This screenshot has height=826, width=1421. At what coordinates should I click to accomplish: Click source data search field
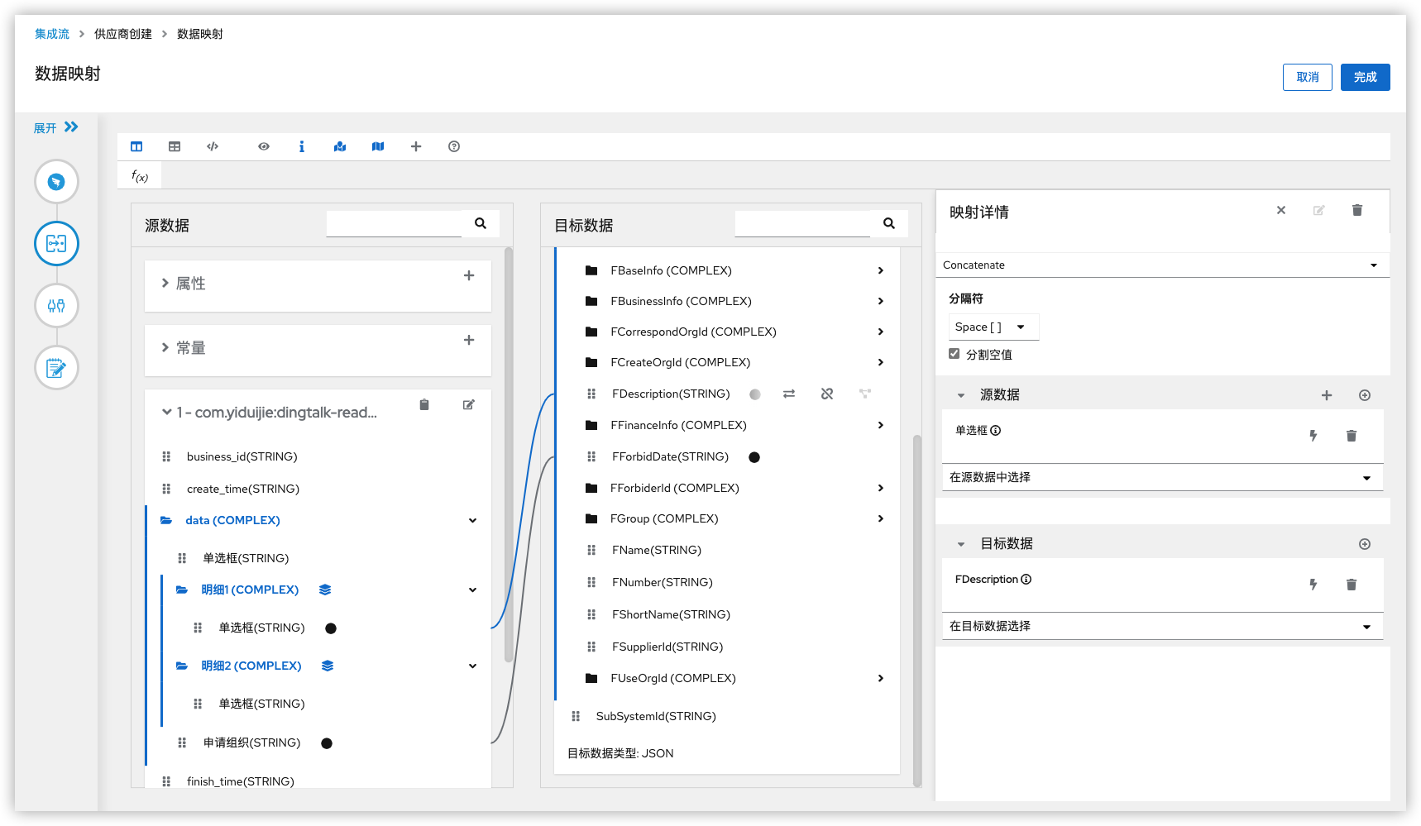[394, 224]
